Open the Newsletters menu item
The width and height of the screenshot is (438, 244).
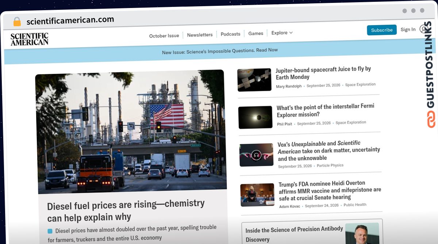200,35
